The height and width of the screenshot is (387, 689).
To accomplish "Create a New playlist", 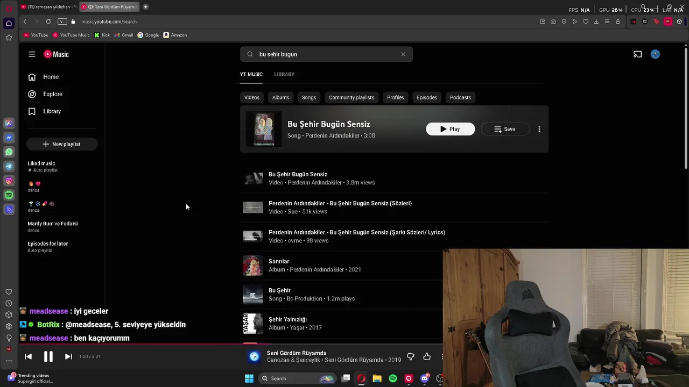I will click(62, 144).
